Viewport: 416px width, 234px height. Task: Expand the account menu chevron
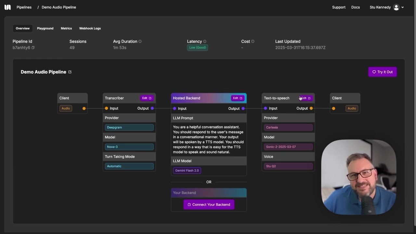coord(403,7)
